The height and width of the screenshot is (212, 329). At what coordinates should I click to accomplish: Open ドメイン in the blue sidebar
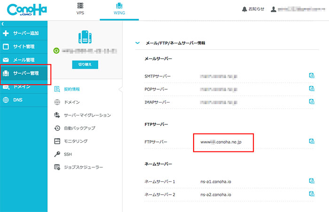coord(23,86)
